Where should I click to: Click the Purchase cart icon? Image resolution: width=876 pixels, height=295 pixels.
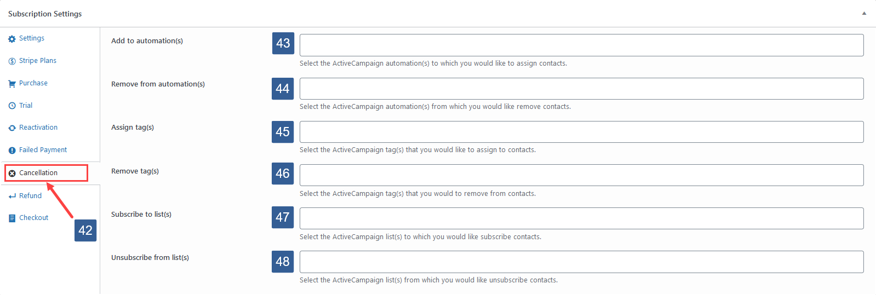coord(12,84)
